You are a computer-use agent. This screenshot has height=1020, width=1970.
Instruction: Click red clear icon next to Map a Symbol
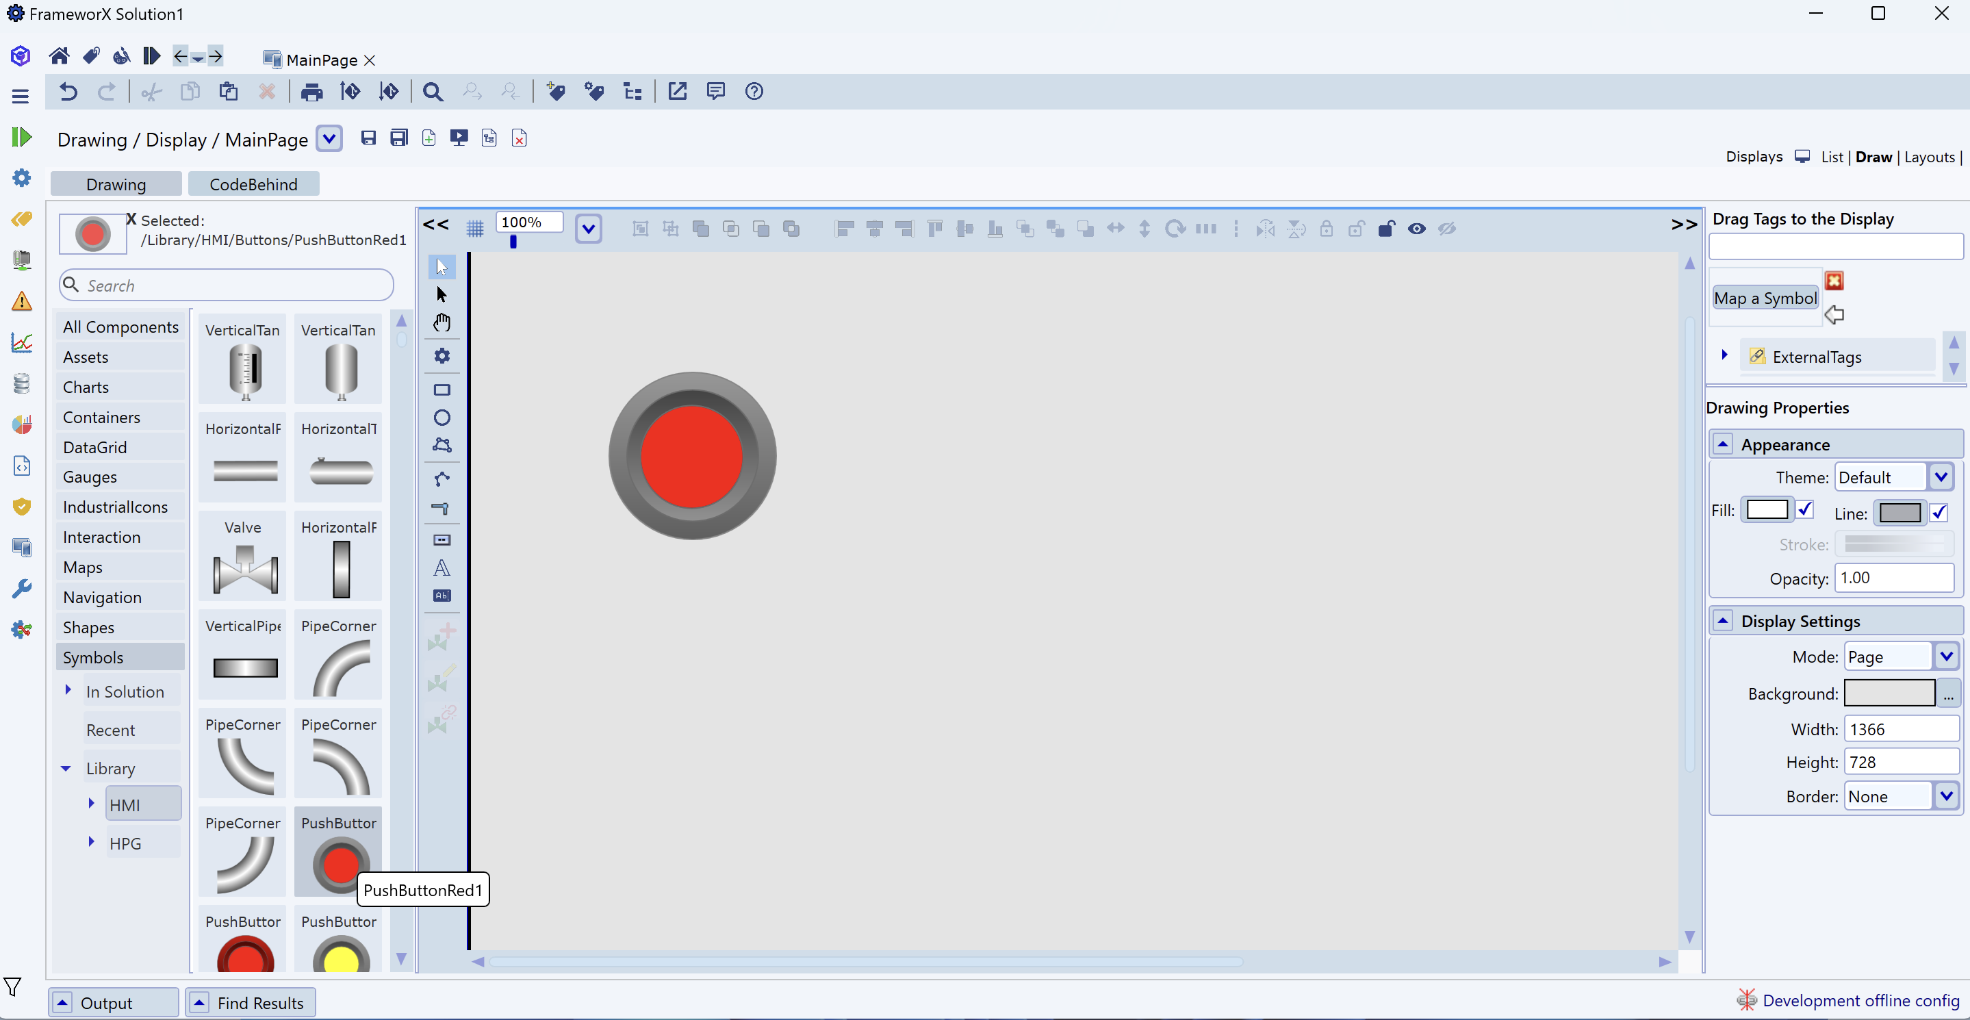pos(1834,281)
